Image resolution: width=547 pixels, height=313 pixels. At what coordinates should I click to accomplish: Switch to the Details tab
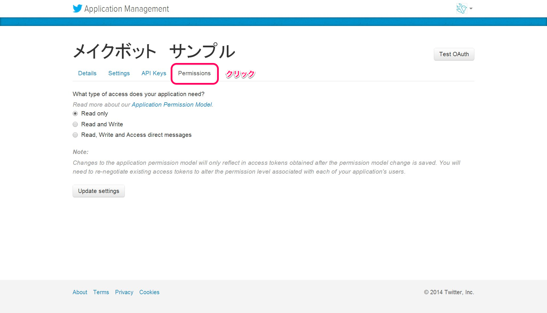tap(87, 73)
